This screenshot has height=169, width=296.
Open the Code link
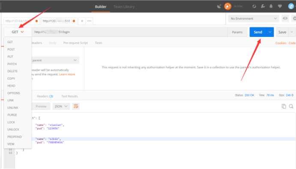(292, 43)
